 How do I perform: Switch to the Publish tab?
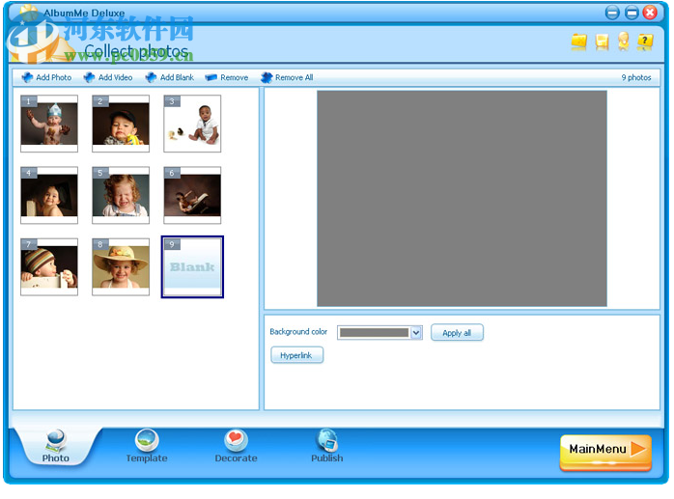tap(327, 447)
